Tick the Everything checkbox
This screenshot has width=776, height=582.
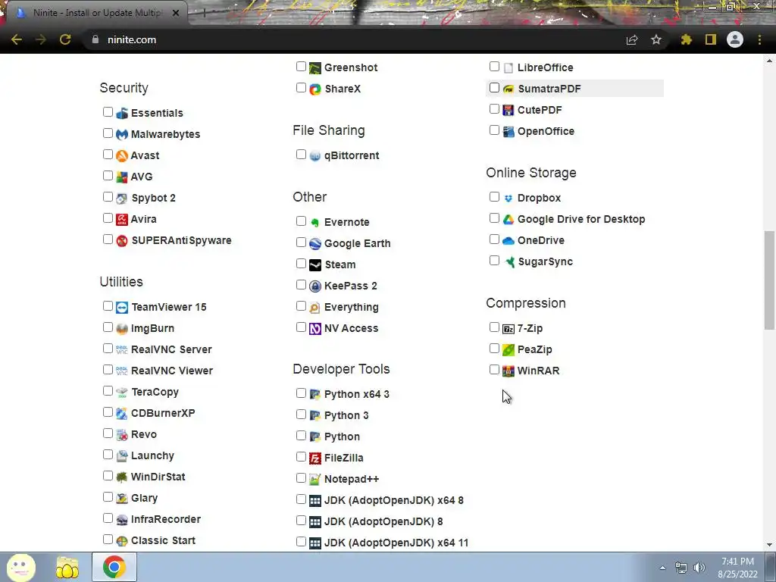pyautogui.click(x=301, y=306)
